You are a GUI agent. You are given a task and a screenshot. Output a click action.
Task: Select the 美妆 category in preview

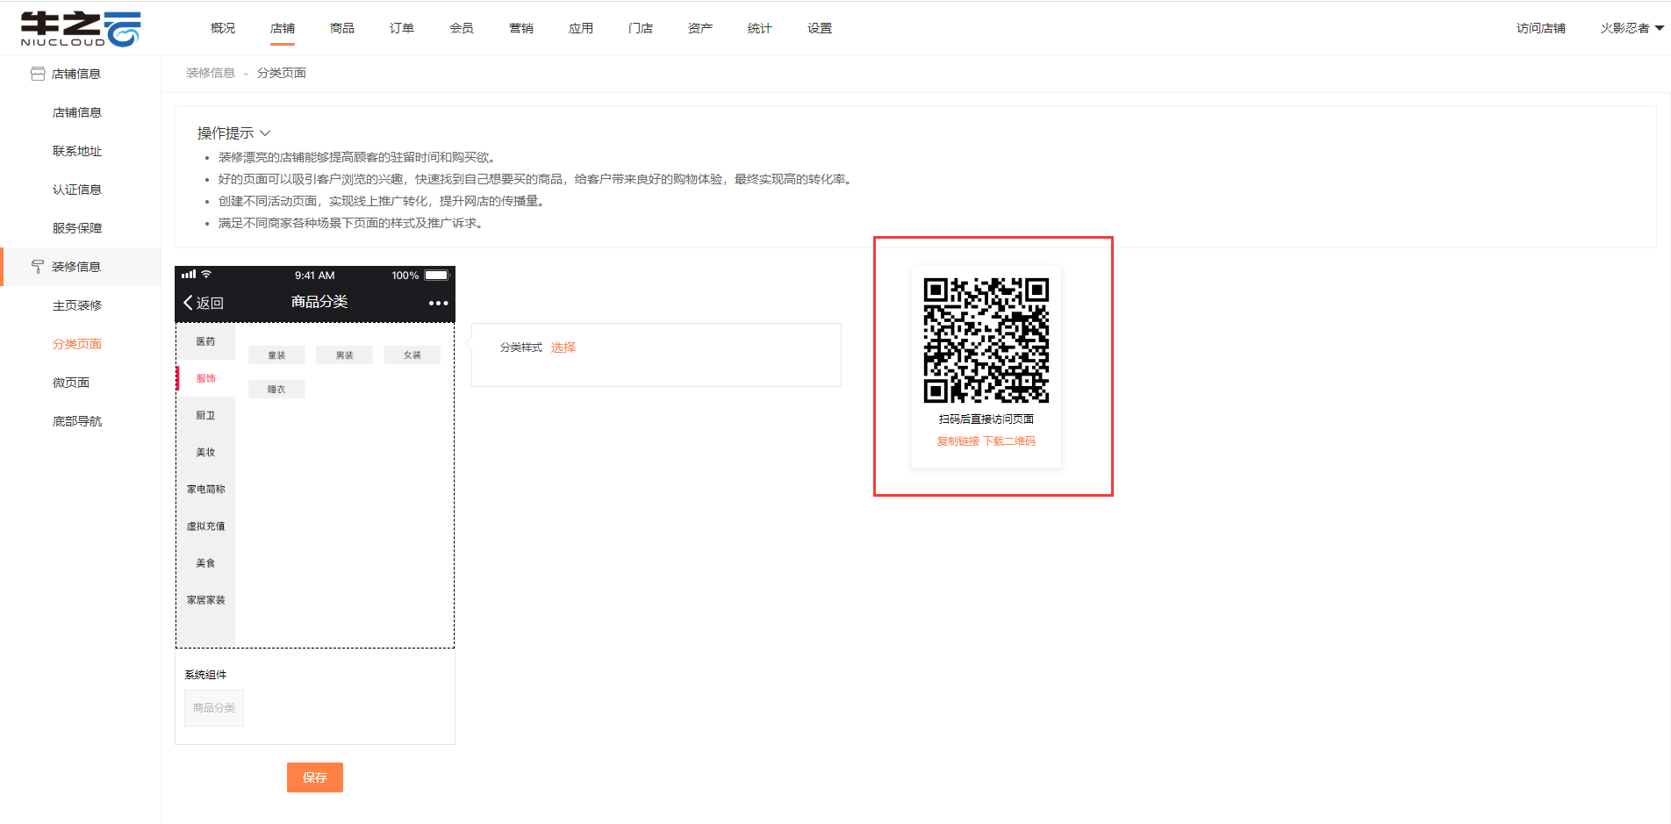coord(205,452)
